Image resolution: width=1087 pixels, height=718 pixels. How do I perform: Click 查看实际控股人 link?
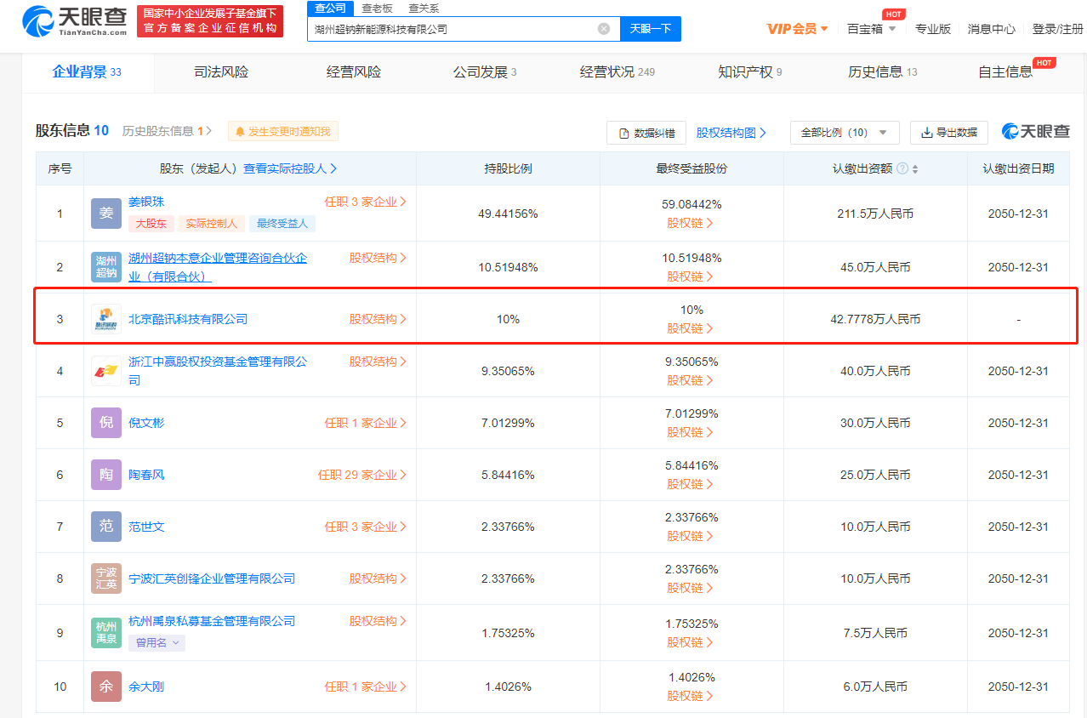[x=290, y=168]
